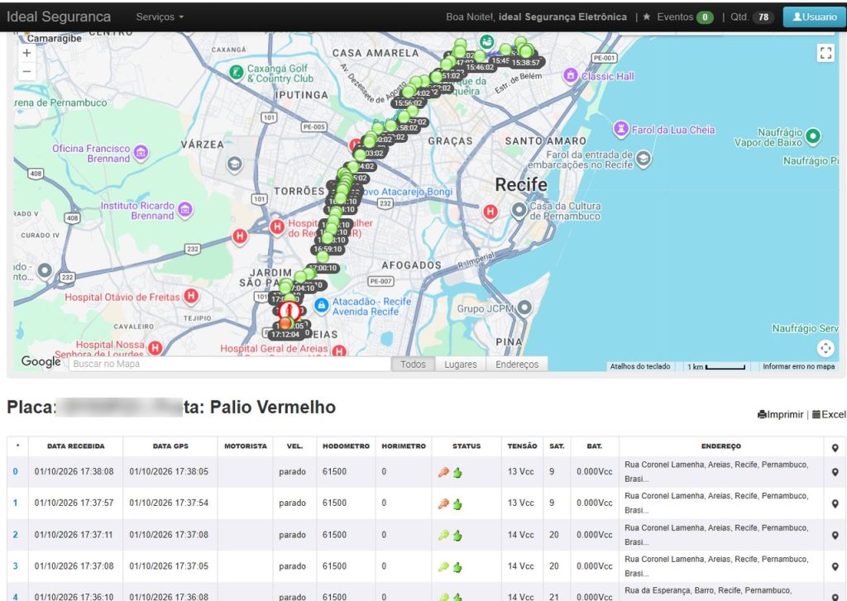Click the 17:37:57 received date cell
The width and height of the screenshot is (847, 601).
pyautogui.click(x=74, y=503)
